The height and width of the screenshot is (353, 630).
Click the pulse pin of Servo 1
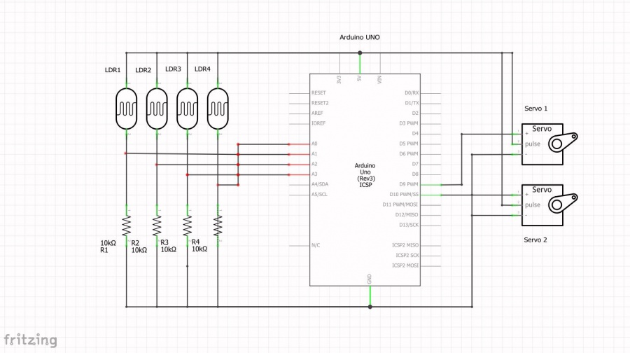click(x=532, y=144)
